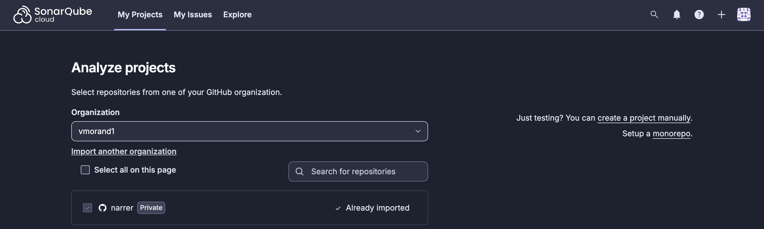Click the repository search magnifier icon
The width and height of the screenshot is (764, 229).
point(300,171)
